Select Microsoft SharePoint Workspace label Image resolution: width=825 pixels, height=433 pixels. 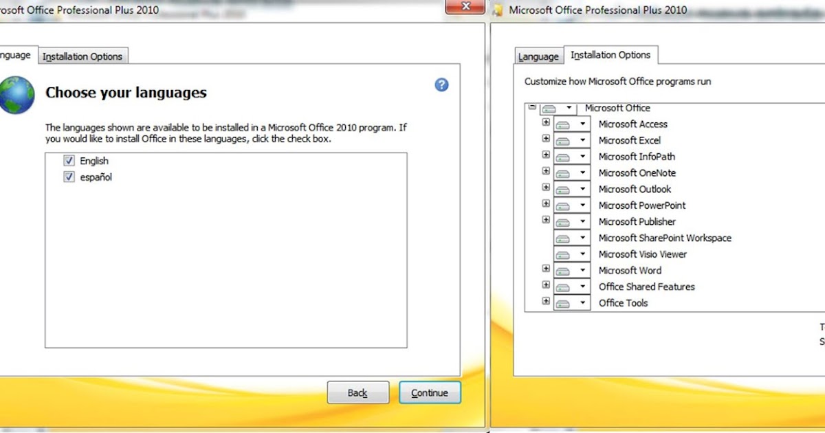click(665, 238)
